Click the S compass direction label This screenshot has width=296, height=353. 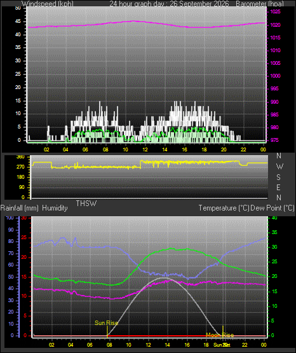[x=279, y=177]
